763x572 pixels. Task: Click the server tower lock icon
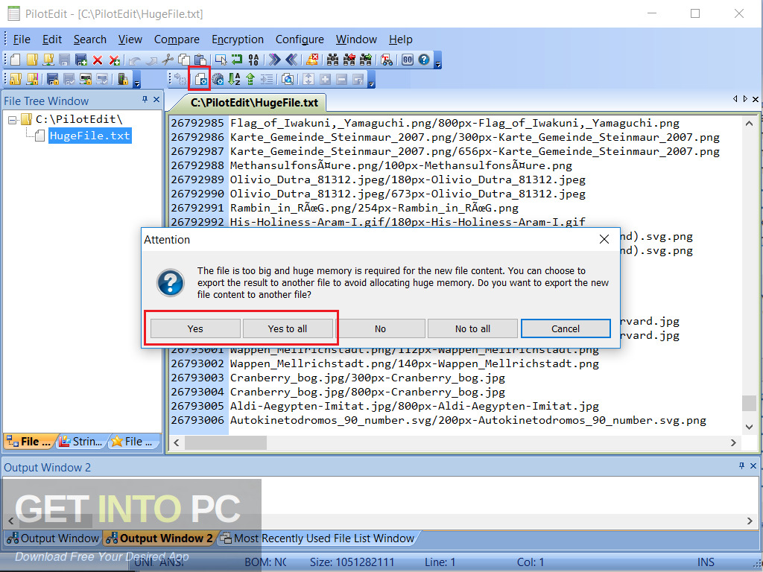tap(123, 79)
